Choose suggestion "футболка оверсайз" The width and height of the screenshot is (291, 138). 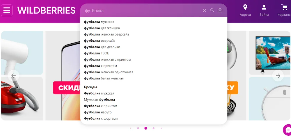[100, 41]
